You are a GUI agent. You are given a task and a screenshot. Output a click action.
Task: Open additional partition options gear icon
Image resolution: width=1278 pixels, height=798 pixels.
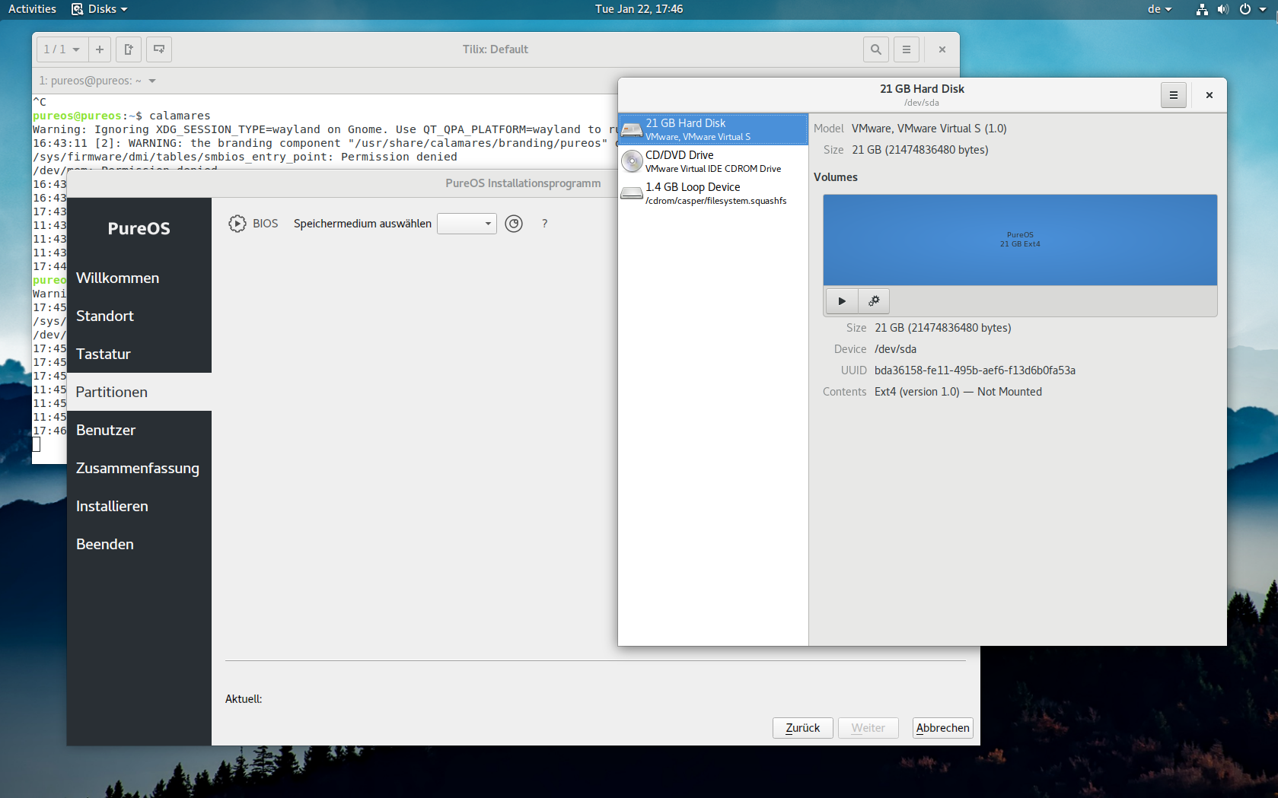(874, 301)
